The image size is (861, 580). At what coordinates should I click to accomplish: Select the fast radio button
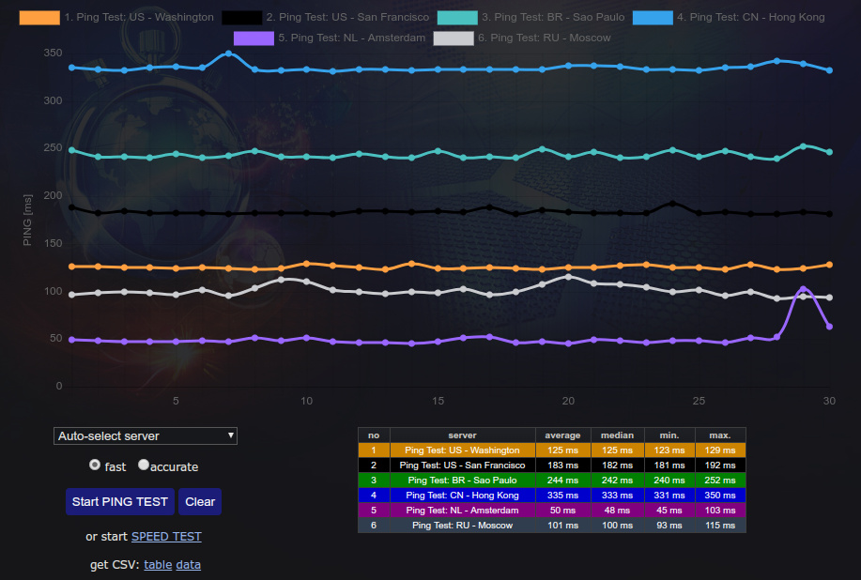click(x=95, y=465)
